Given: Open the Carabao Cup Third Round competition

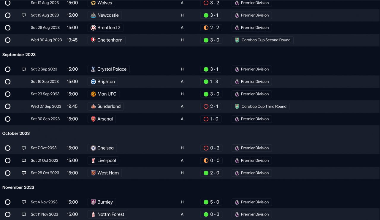Looking at the screenshot, I should coord(264,107).
